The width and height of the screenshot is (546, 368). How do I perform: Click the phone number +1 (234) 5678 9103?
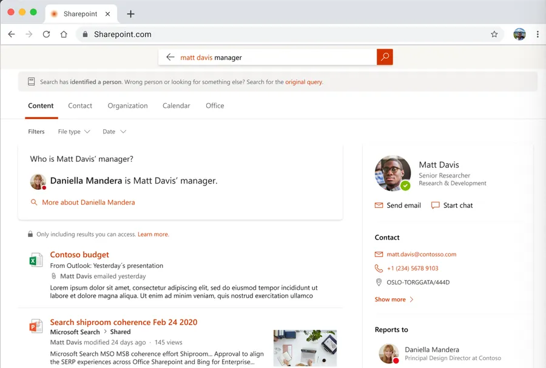(413, 268)
